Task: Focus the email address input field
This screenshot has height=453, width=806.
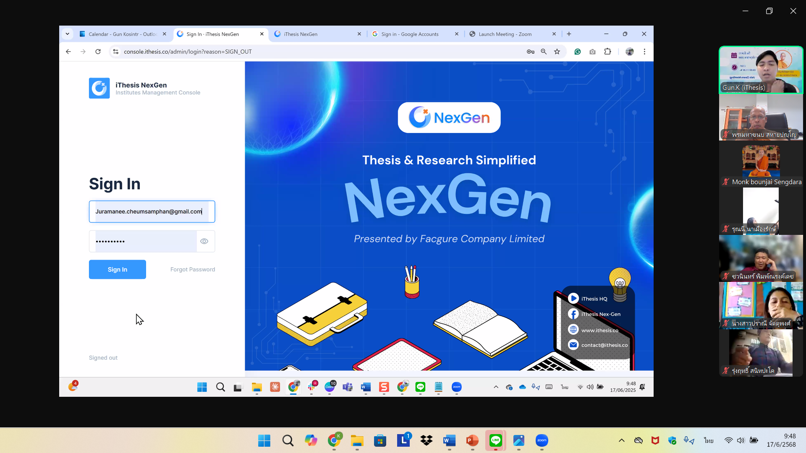Action: coord(152,211)
